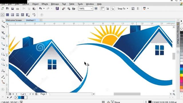Select the Vector pattern fill button
Viewport: 183px width, 103px height.
click(x=17, y=15)
